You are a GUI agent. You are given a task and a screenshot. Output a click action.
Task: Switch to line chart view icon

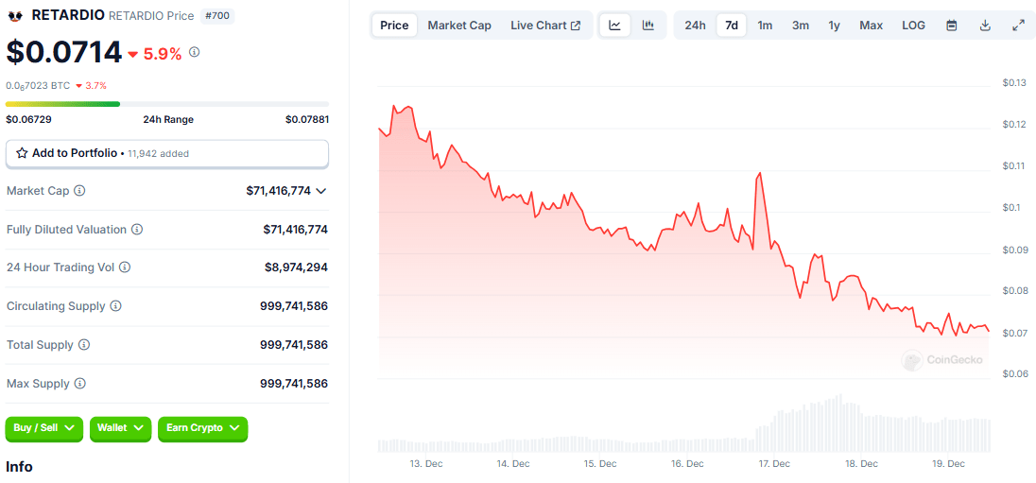pos(614,26)
